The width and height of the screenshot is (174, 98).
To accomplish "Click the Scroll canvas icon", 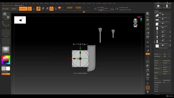I will 148,20.
